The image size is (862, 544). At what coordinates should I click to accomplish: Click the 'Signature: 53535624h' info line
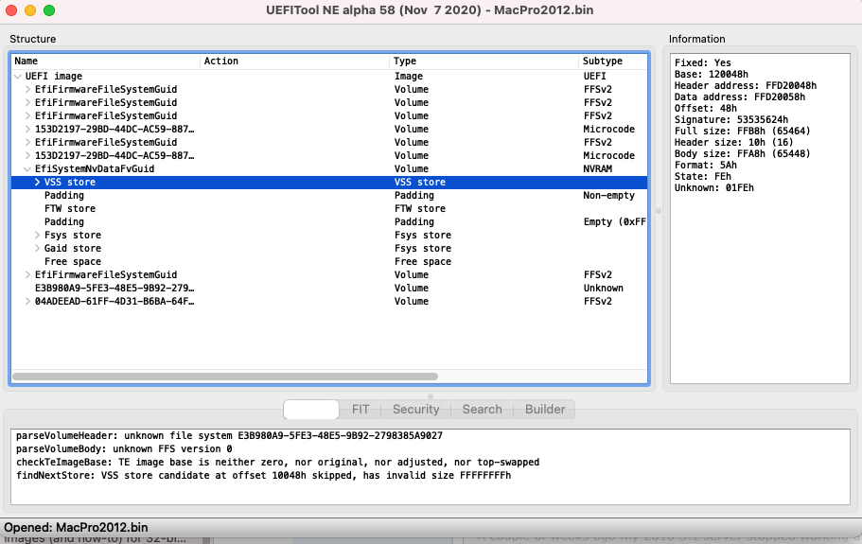731,119
